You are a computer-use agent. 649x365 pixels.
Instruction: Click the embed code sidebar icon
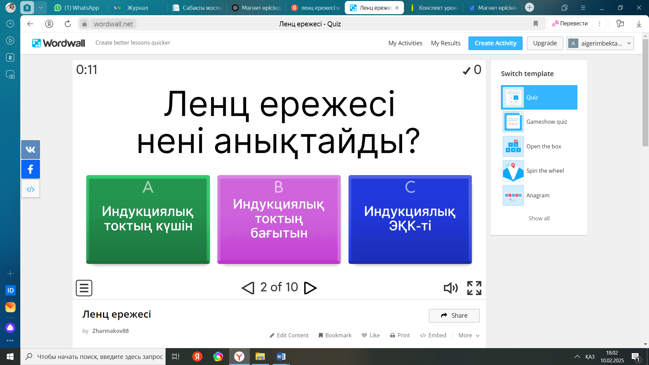(x=30, y=189)
